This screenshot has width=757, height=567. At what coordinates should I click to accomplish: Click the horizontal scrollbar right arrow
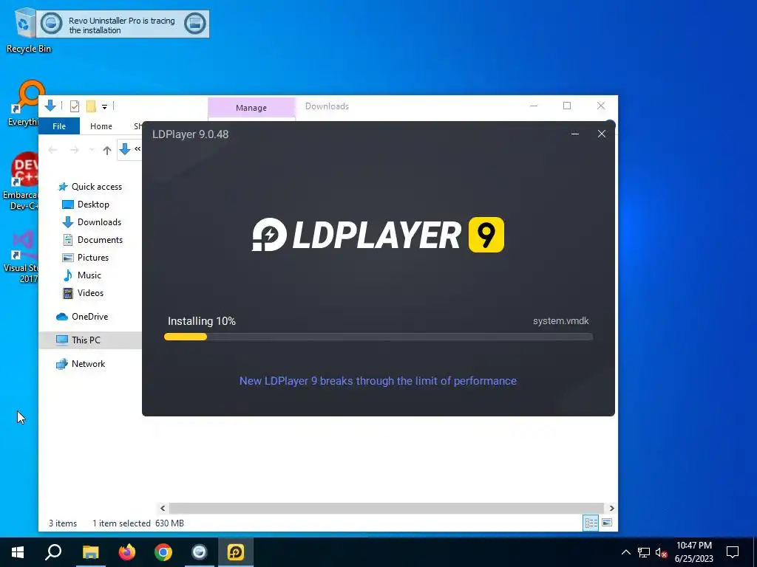click(611, 508)
